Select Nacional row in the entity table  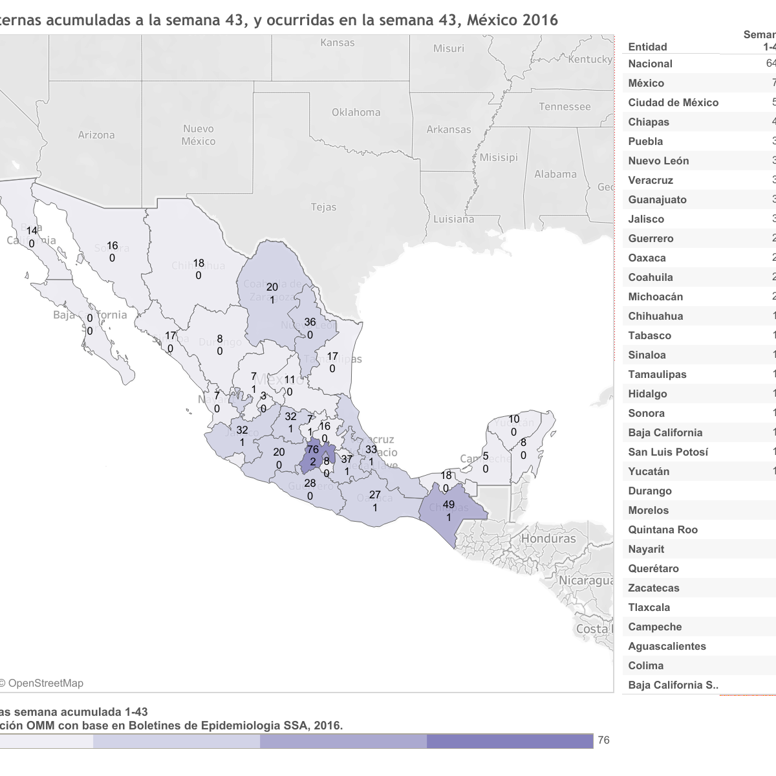click(650, 63)
